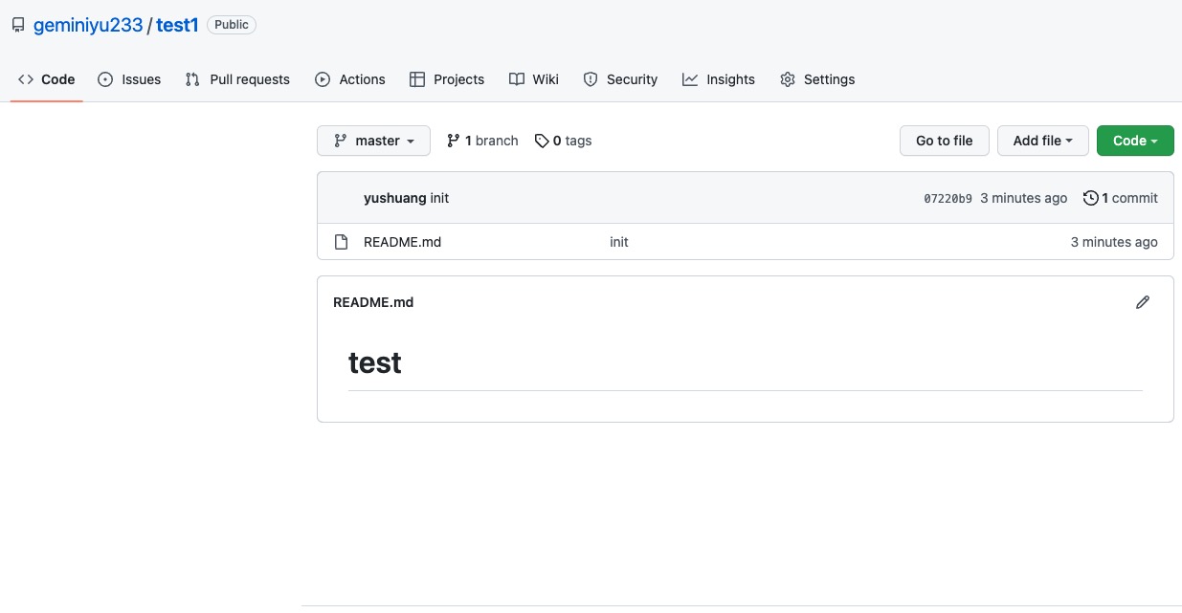Open the Settings tab with gear icon

[817, 79]
